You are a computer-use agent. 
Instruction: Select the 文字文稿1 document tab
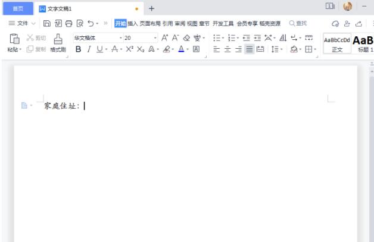(x=89, y=9)
